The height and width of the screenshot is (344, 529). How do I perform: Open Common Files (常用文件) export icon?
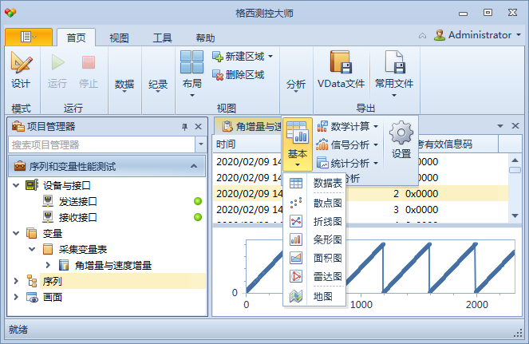395,62
